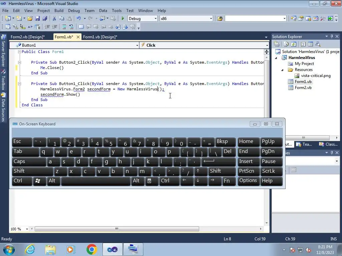
Task: Click View Code icon in Solution Explorer
Action: click(x=303, y=44)
